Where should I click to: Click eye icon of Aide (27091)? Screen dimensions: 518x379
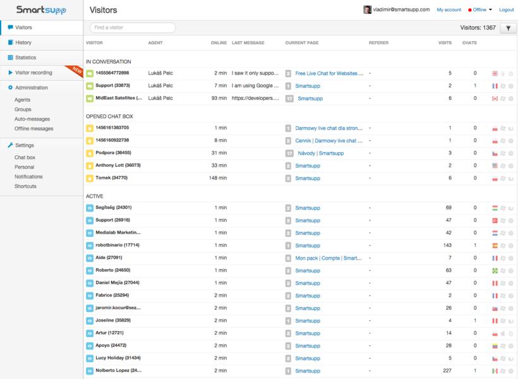pos(90,258)
